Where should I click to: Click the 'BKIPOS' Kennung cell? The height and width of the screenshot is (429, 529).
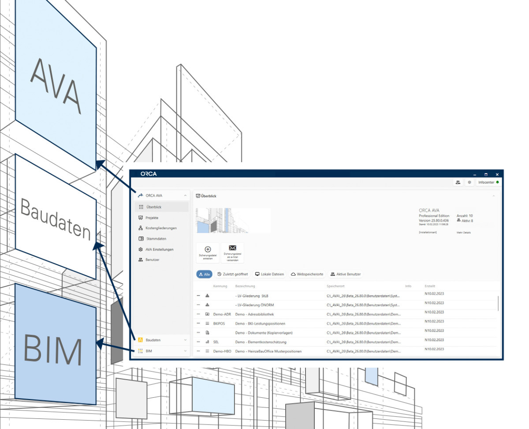(x=219, y=323)
